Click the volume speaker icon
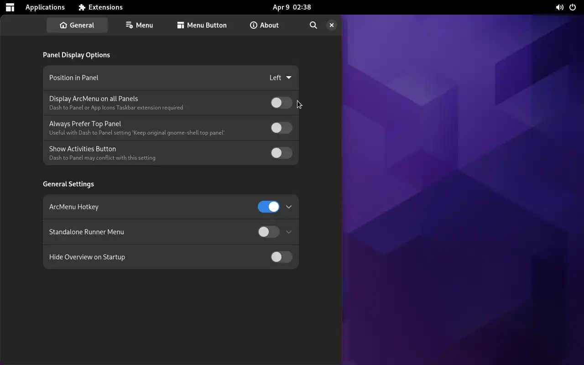 point(559,7)
